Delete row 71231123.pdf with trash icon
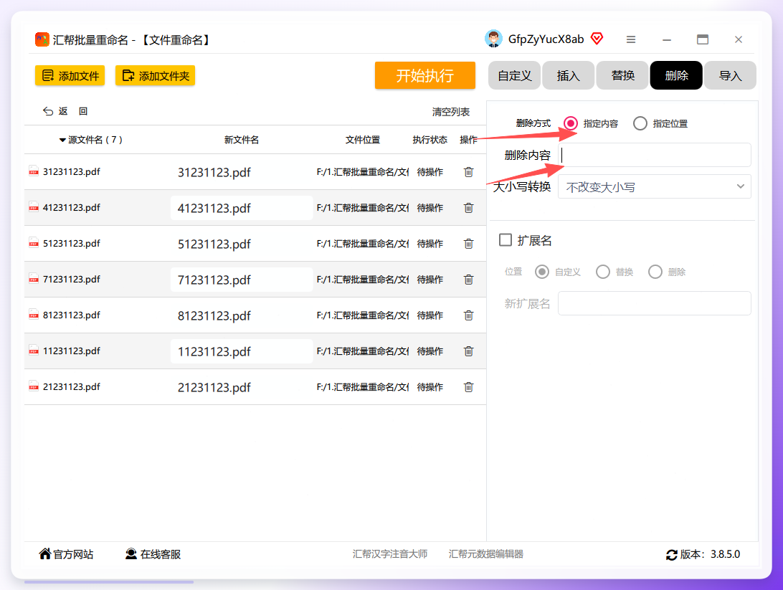 [x=468, y=280]
